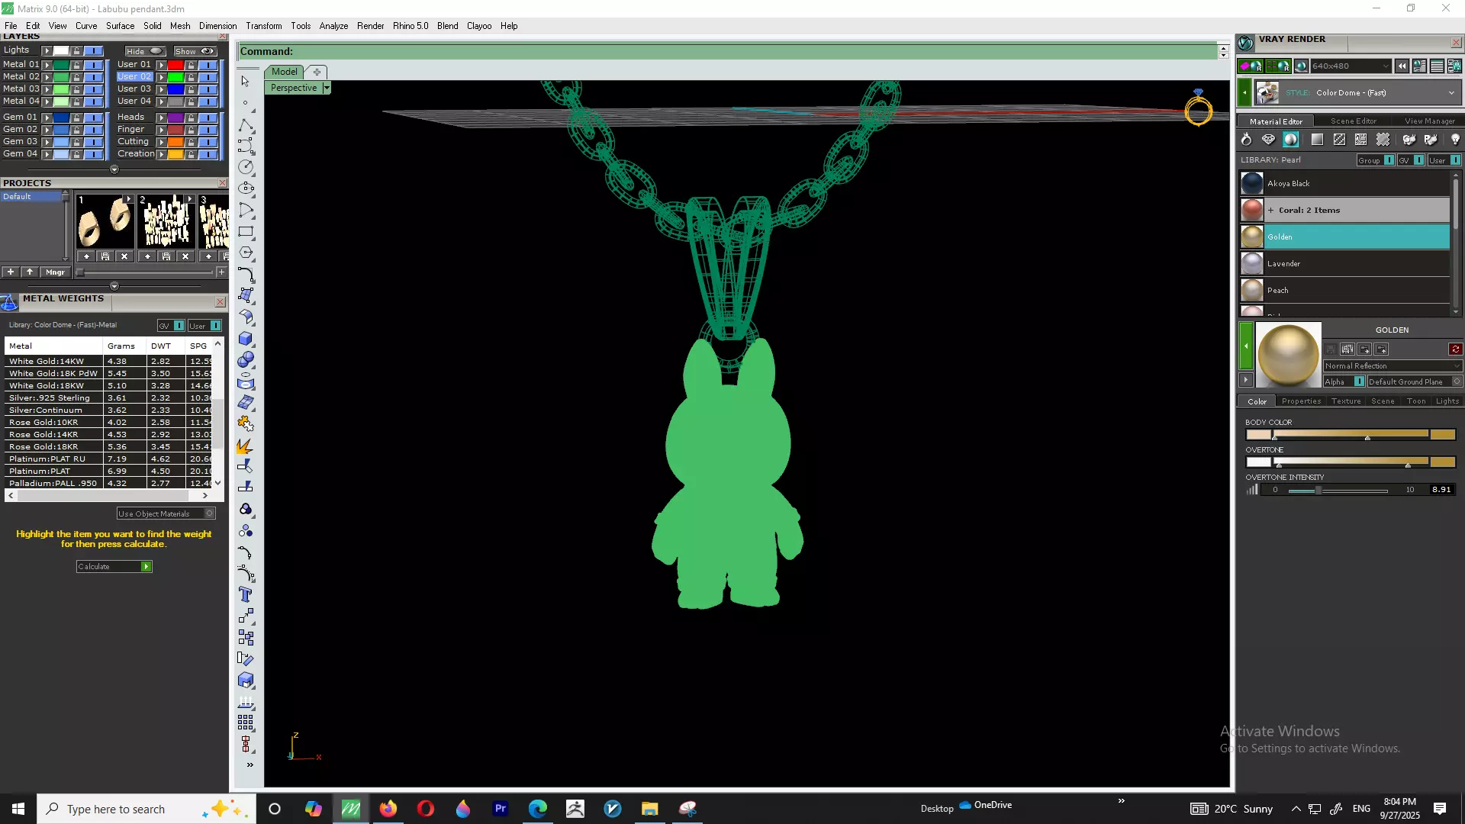Viewport: 1465px width, 824px height.
Task: Switch to Scene Editor tab
Action: 1353,121
